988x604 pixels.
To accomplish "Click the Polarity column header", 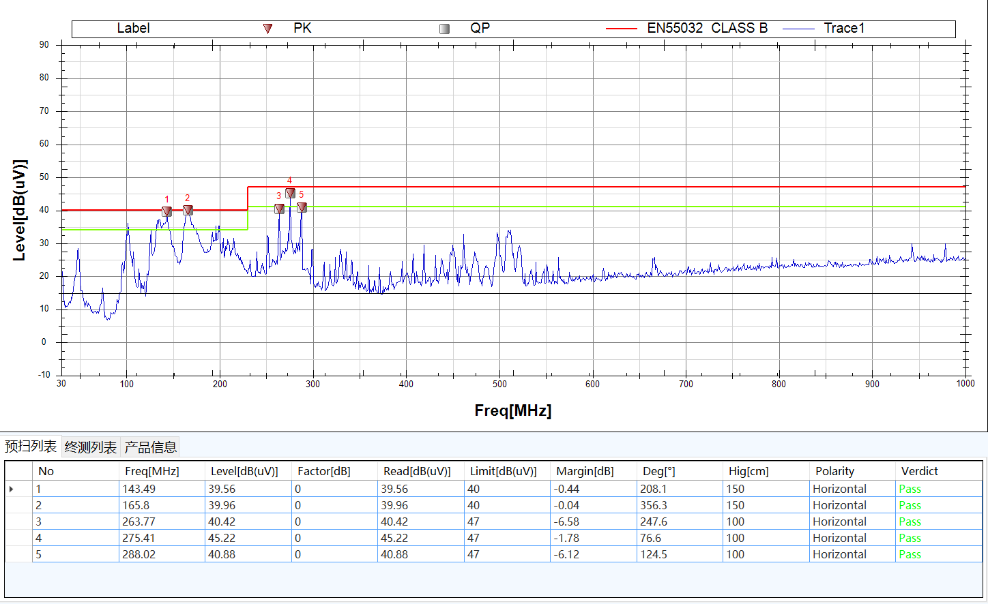I will pyautogui.click(x=852, y=471).
